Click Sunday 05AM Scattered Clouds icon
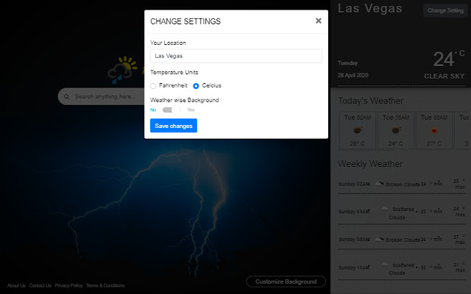The image size is (471, 294). pos(384,209)
